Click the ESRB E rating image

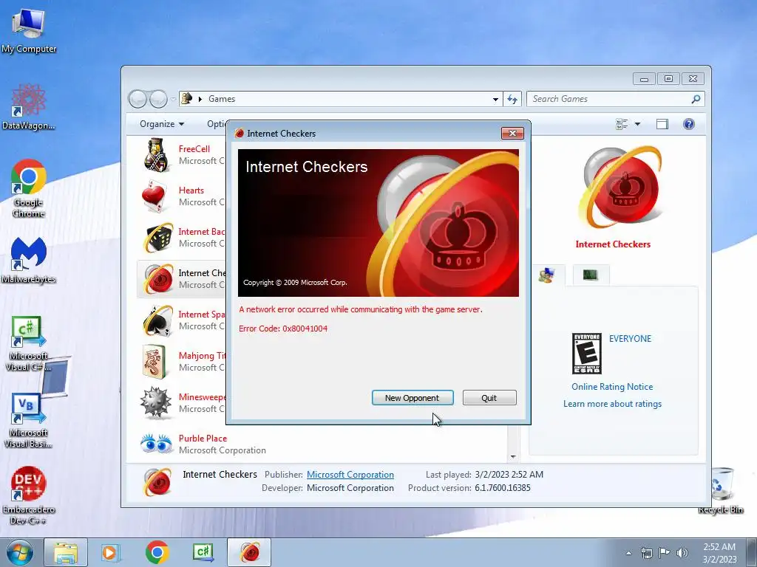coord(586,354)
